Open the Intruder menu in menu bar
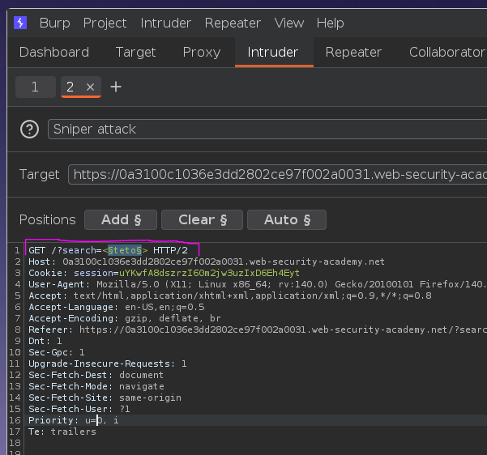 point(165,23)
